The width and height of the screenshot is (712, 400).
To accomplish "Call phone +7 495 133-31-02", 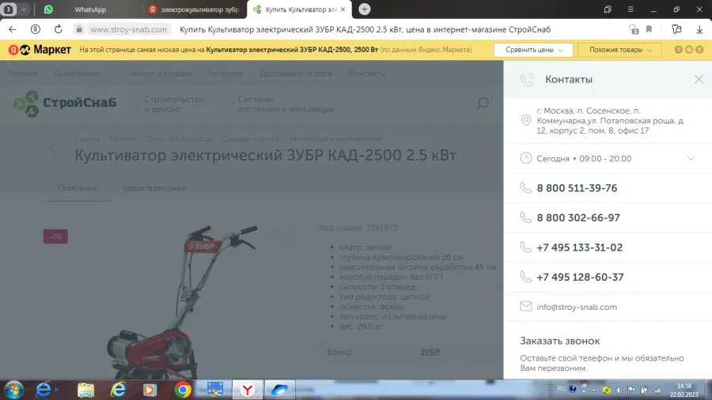I will point(579,247).
